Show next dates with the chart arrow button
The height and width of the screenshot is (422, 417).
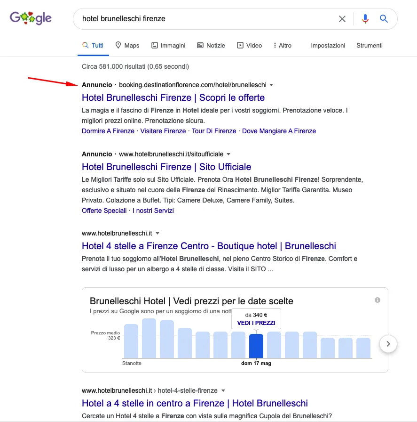coord(388,344)
